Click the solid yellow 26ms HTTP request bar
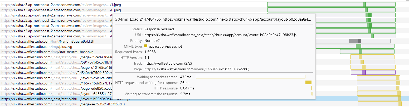The image size is (409, 108). [308, 82]
